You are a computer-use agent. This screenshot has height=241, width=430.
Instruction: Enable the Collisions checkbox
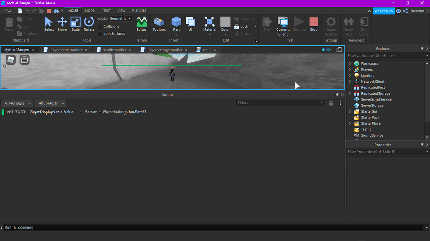click(x=100, y=27)
